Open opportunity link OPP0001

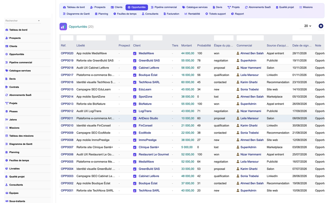[x=67, y=190]
